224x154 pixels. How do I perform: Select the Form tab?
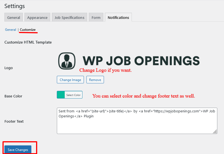[x=96, y=17]
